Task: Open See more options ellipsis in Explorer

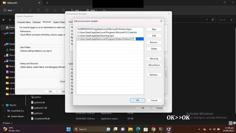Action: click(x=104, y=10)
